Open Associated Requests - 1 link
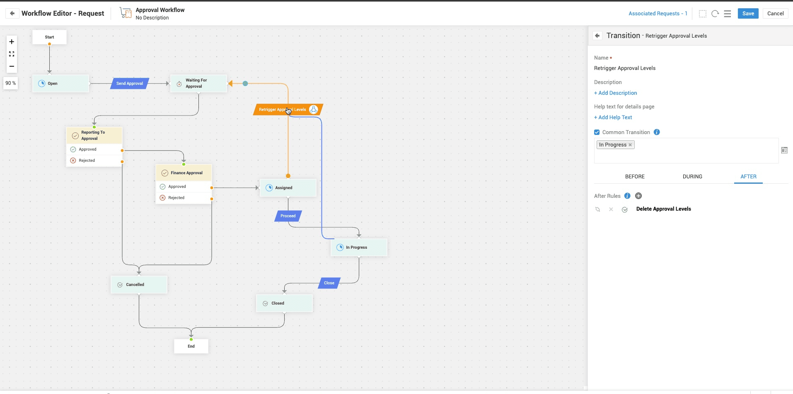 [x=658, y=14]
